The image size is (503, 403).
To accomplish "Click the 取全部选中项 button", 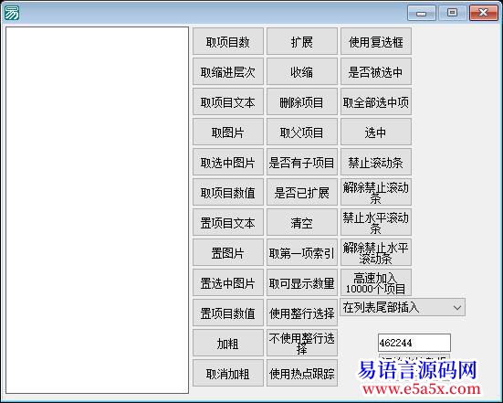I will tap(375, 101).
